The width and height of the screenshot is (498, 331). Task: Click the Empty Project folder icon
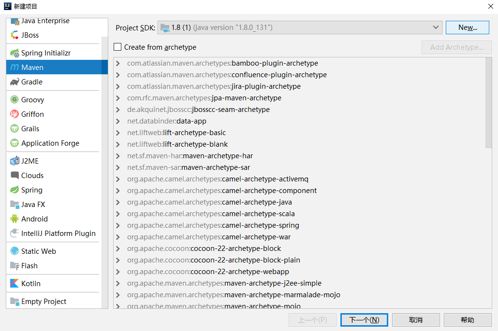(15, 301)
